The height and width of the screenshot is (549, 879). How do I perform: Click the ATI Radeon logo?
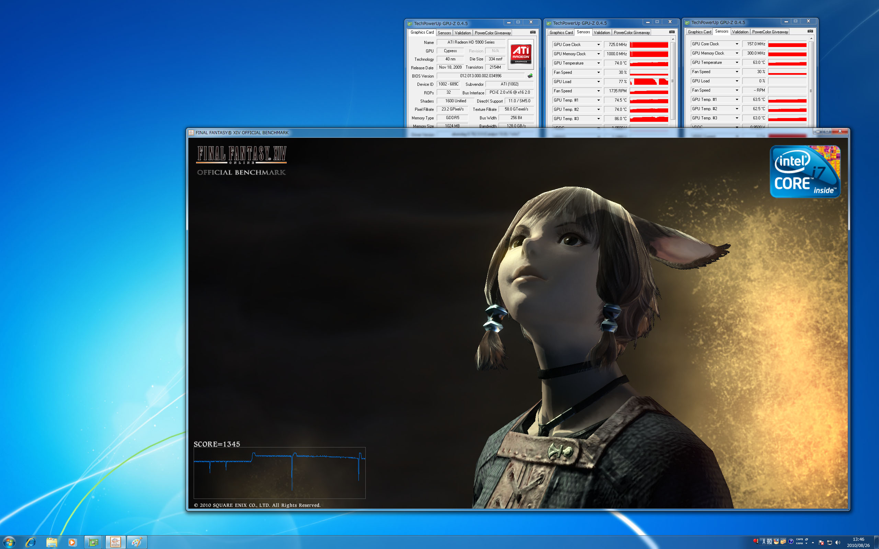521,54
